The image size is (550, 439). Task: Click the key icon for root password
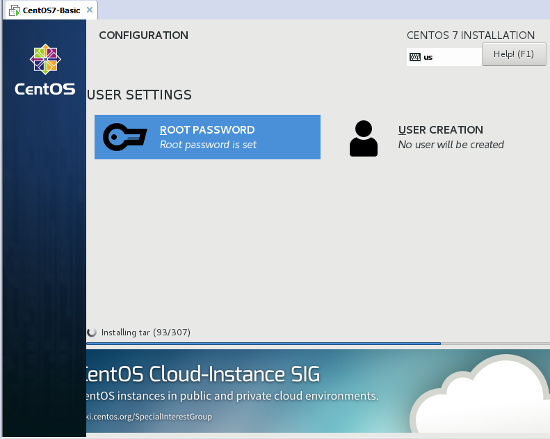click(125, 137)
